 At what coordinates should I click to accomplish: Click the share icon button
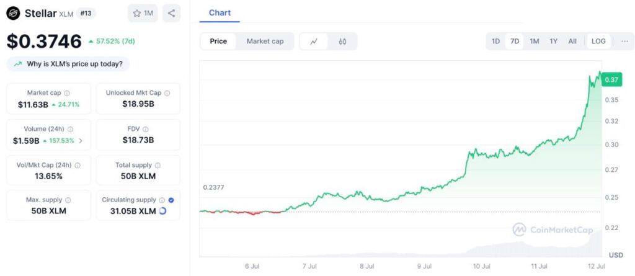tap(171, 13)
